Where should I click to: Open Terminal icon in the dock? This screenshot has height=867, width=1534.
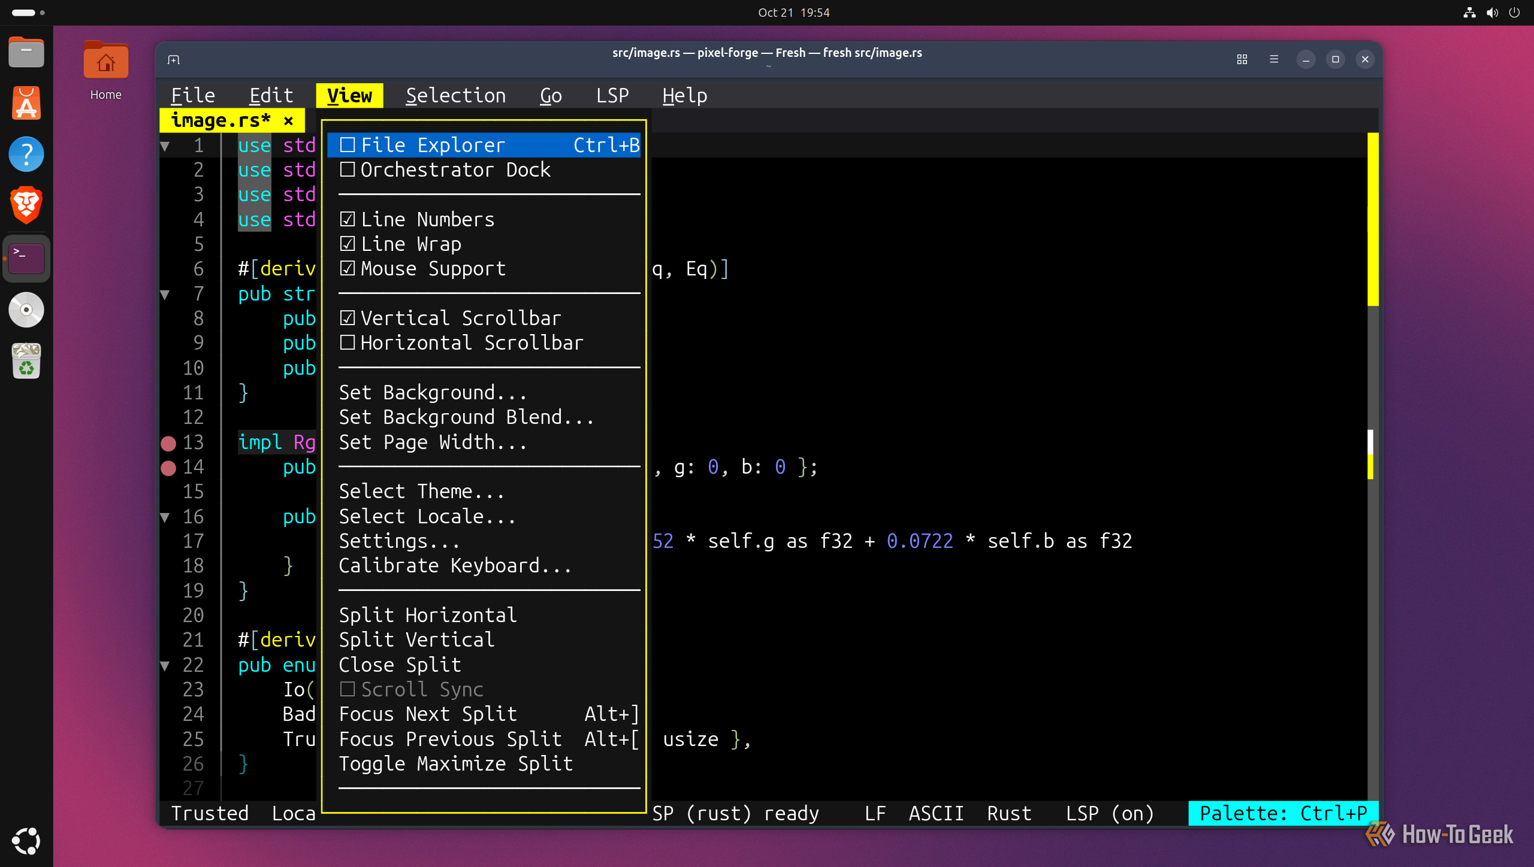tap(26, 259)
